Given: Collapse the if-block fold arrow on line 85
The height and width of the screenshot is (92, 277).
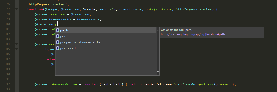Looking at the screenshot, I should 17,49.
